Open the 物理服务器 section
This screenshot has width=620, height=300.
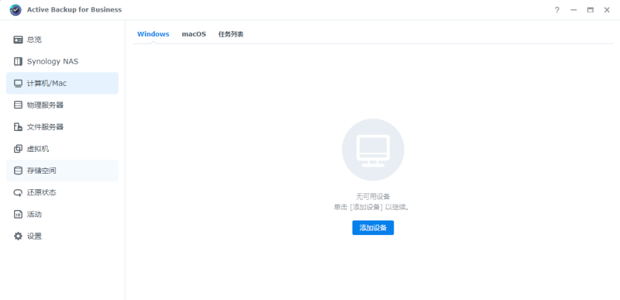pyautogui.click(x=63, y=105)
